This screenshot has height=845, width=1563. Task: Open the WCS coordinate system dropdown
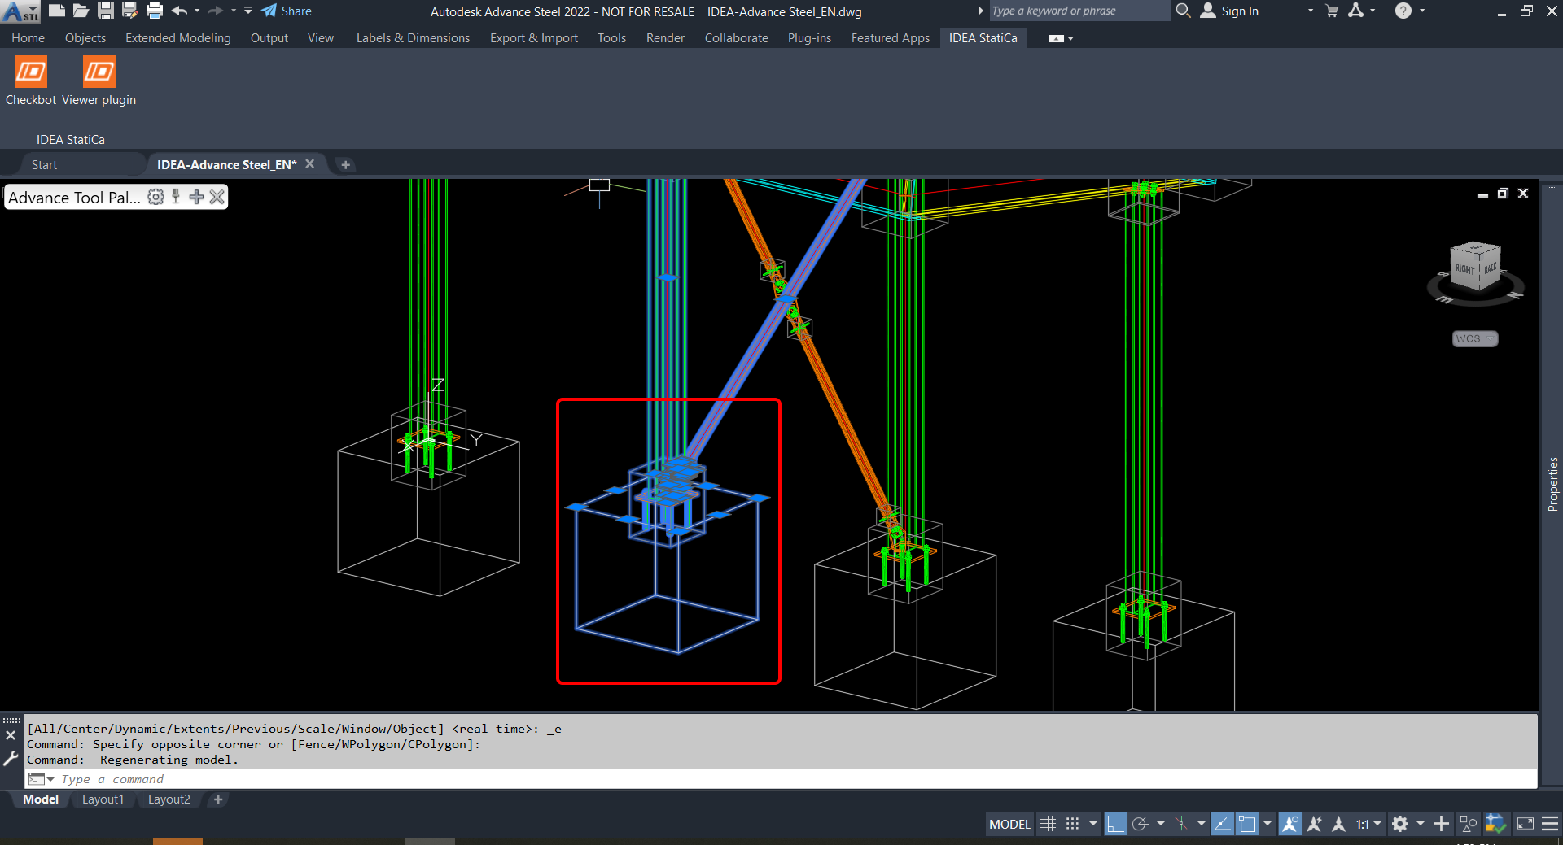pyautogui.click(x=1475, y=338)
